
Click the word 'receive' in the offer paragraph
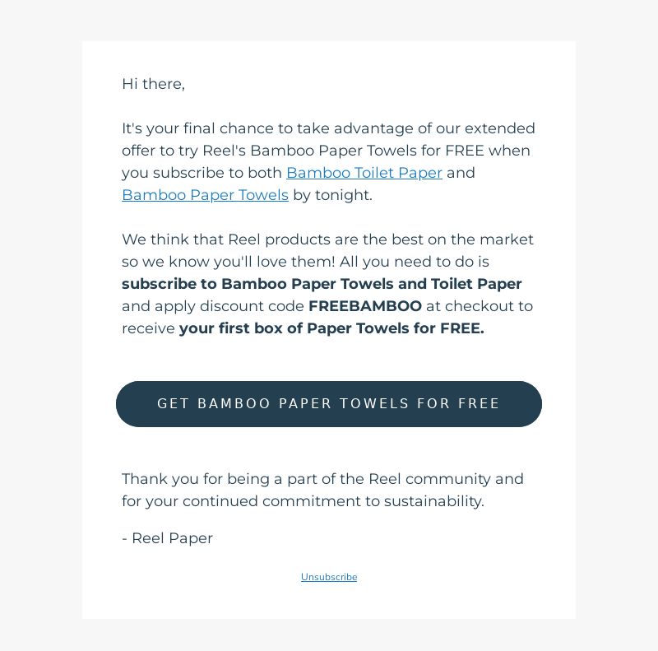[x=148, y=328]
